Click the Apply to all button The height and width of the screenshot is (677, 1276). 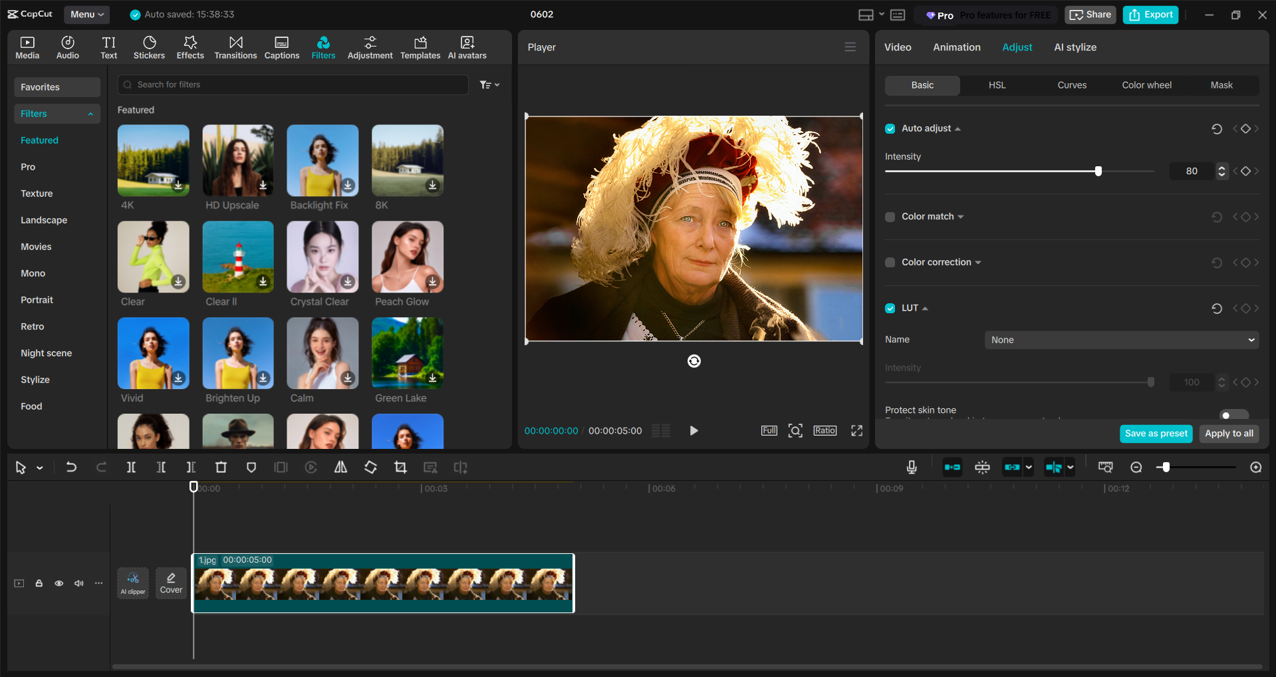[1228, 433]
